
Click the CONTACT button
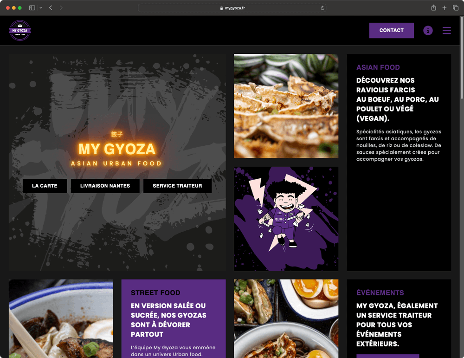(391, 30)
